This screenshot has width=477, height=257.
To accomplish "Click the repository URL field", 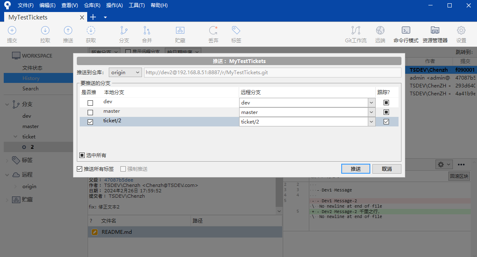I will 273,72.
